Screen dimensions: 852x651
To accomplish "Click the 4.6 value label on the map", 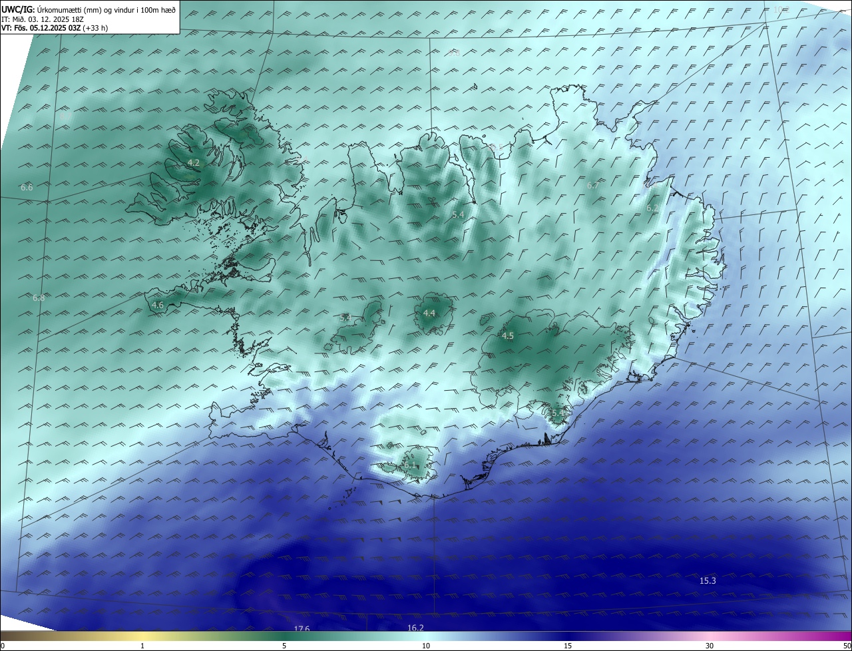I will pyautogui.click(x=158, y=305).
